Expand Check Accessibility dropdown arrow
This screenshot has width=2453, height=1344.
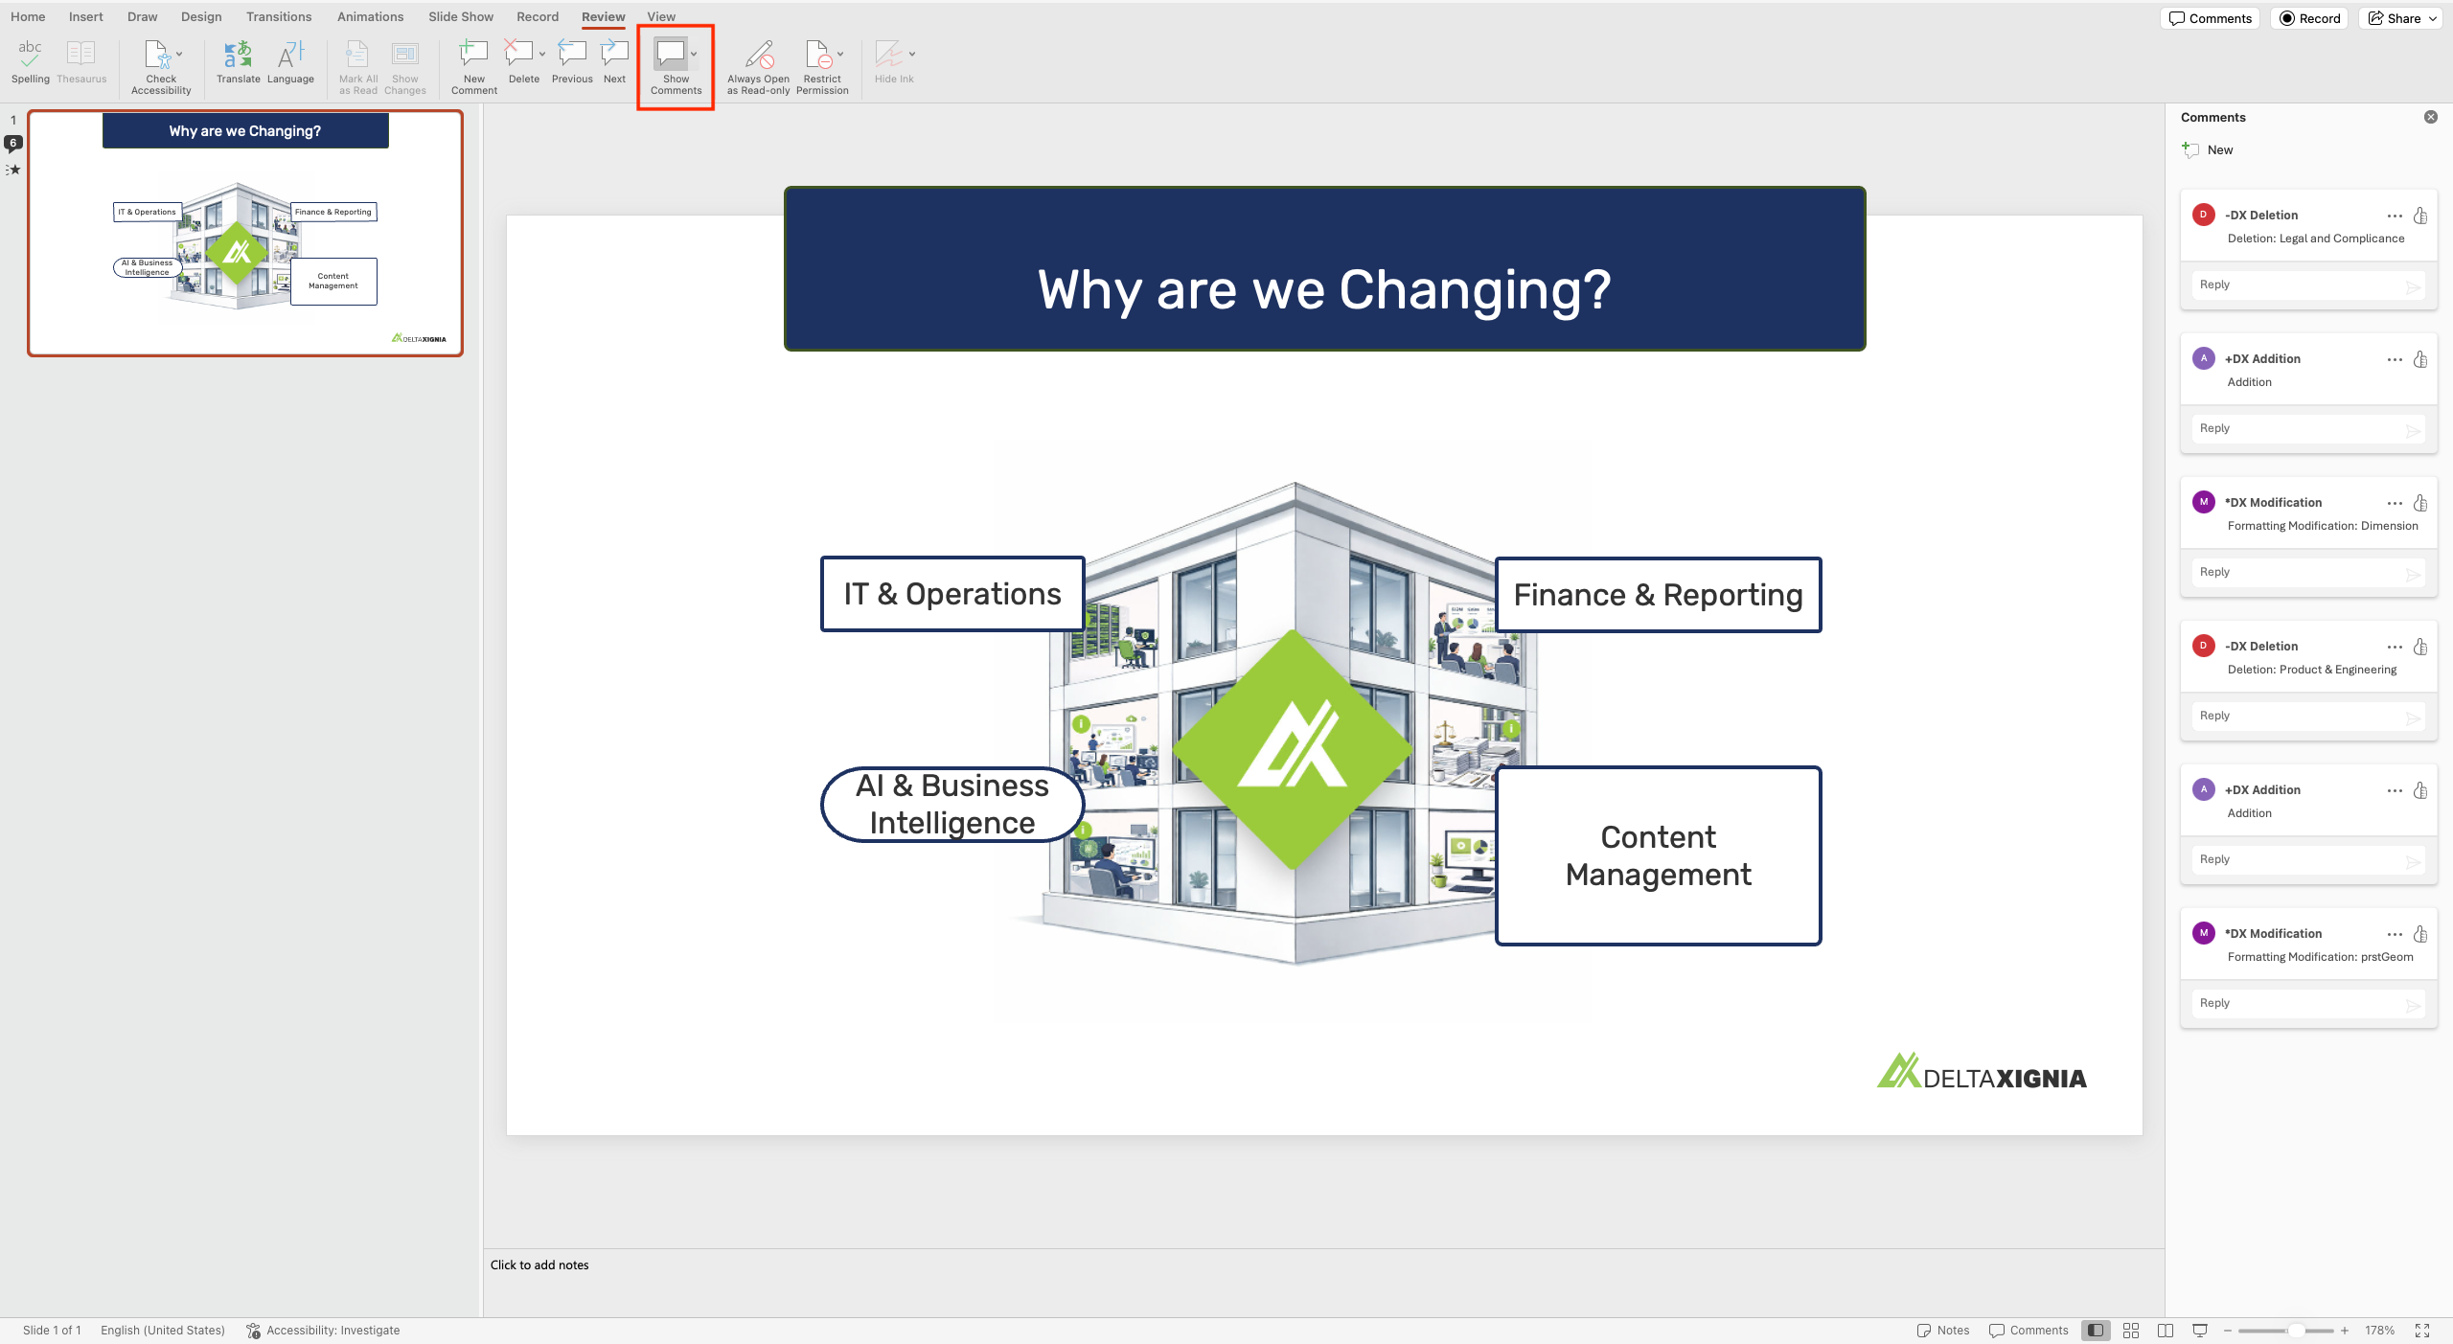(x=179, y=55)
